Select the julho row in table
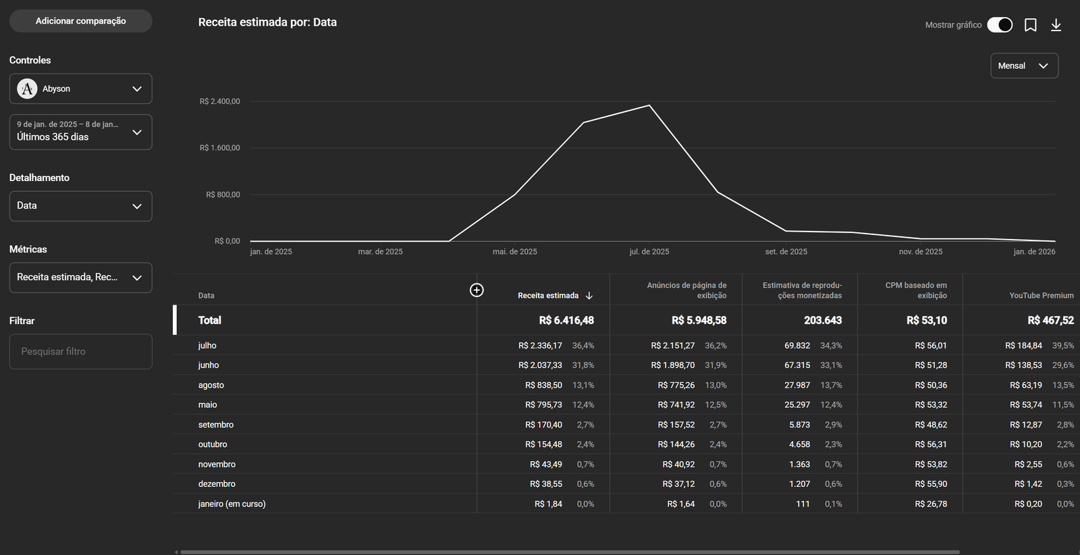The height and width of the screenshot is (555, 1080). [x=207, y=346]
